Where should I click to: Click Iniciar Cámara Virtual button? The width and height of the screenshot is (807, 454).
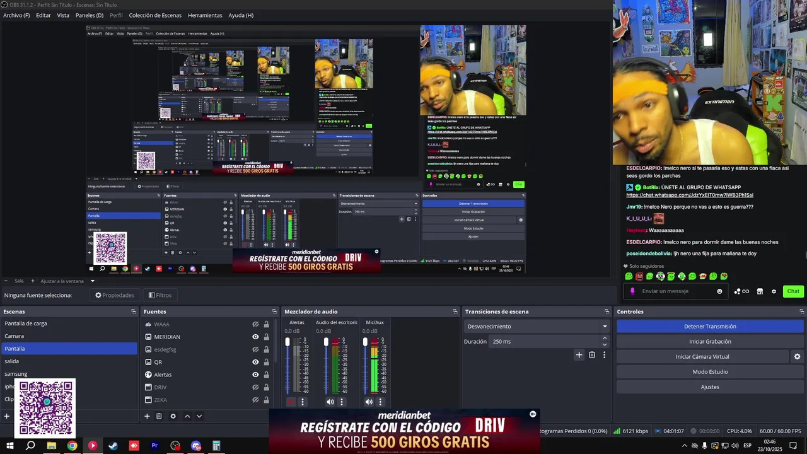coord(702,357)
